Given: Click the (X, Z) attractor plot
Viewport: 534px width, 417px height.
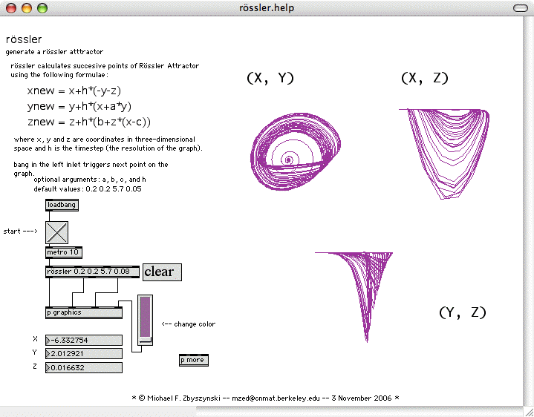Looking at the screenshot, I should [444, 154].
